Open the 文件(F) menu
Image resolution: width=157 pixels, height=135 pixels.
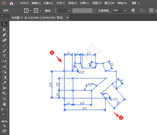24,3
